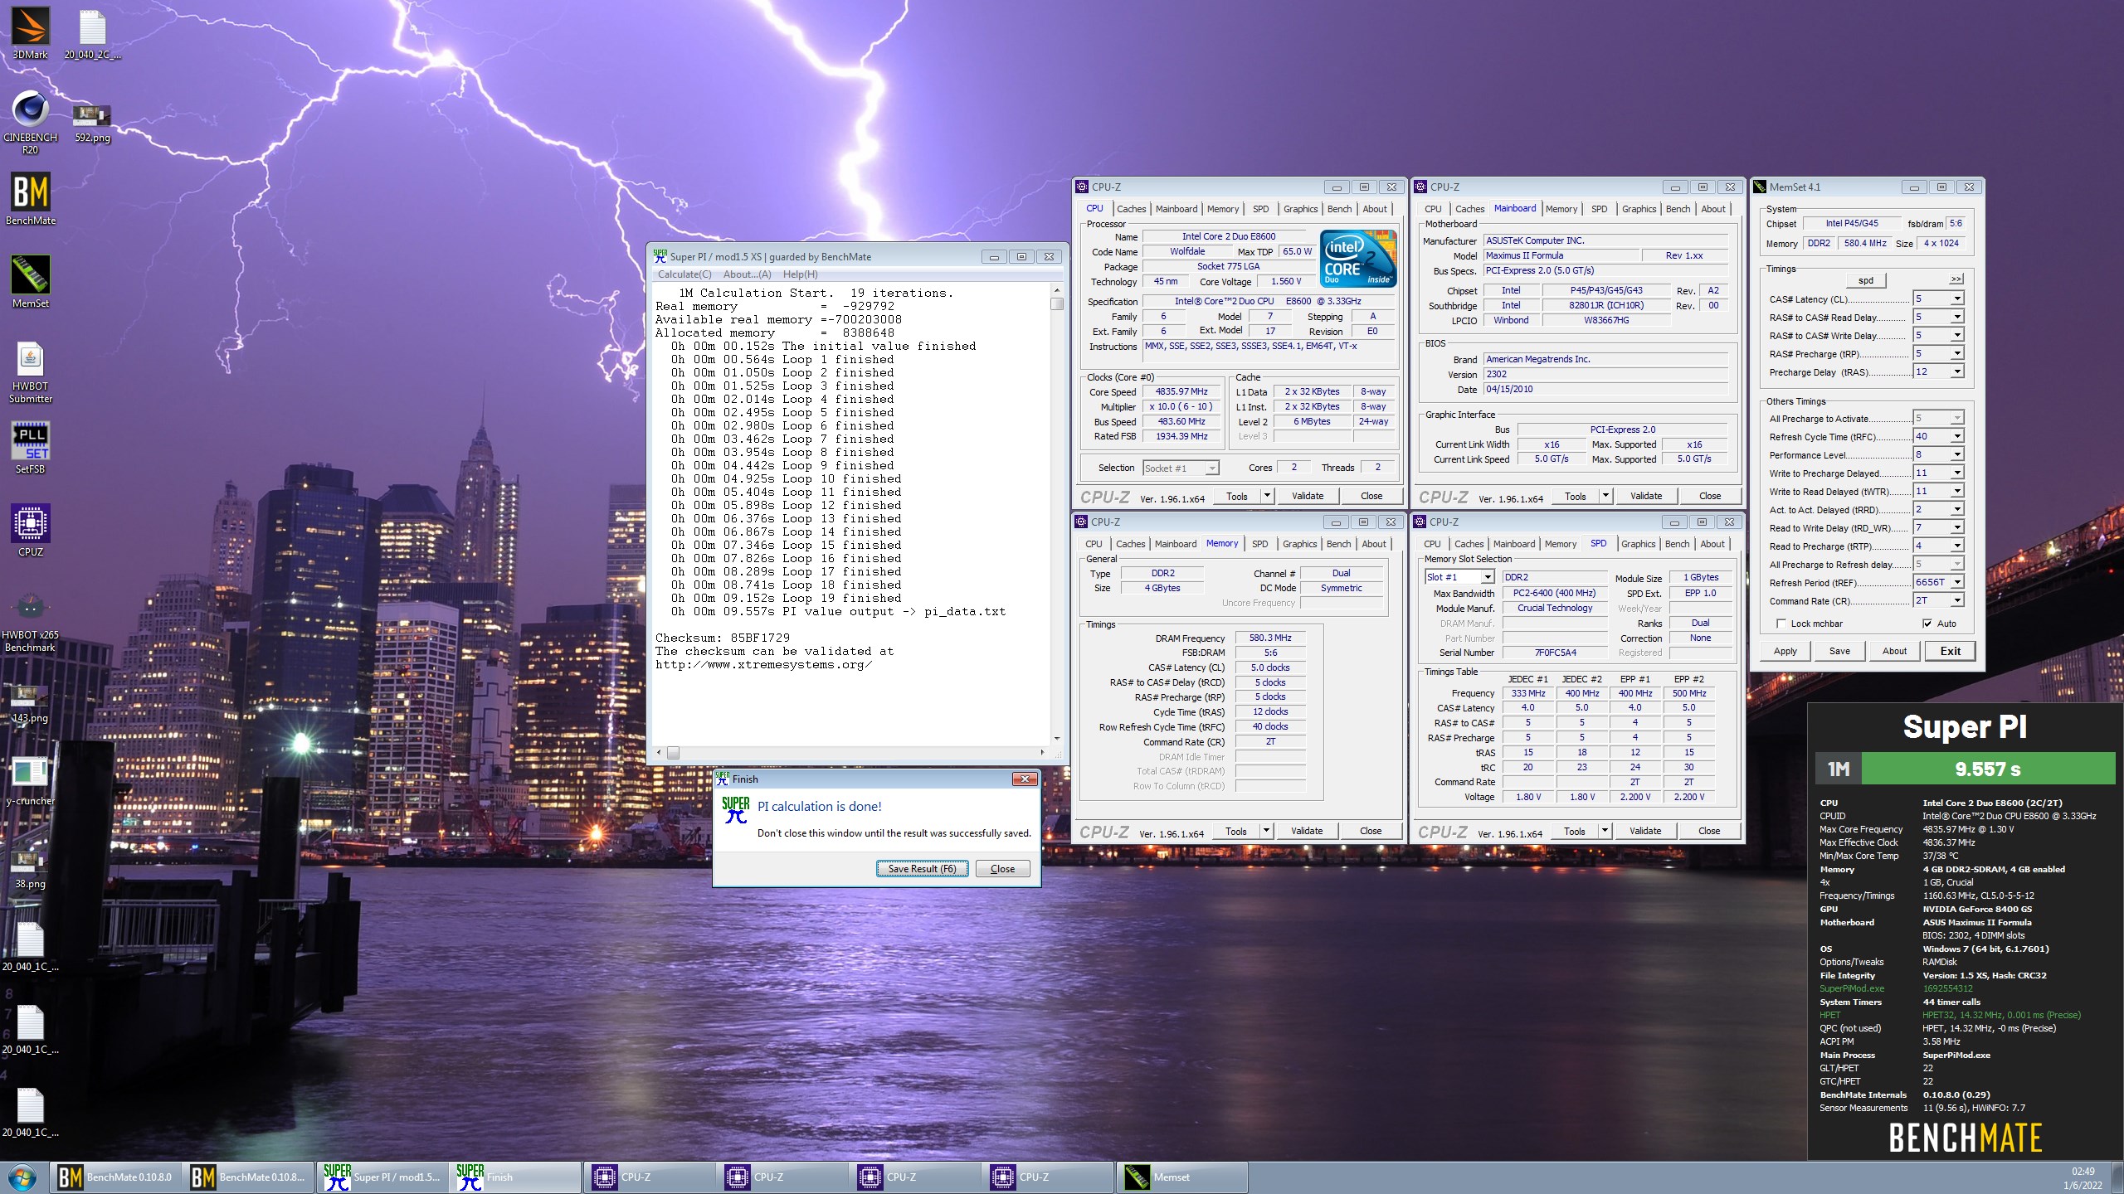Open the 3DMark desktop icon
This screenshot has width=2124, height=1194.
click(x=30, y=33)
